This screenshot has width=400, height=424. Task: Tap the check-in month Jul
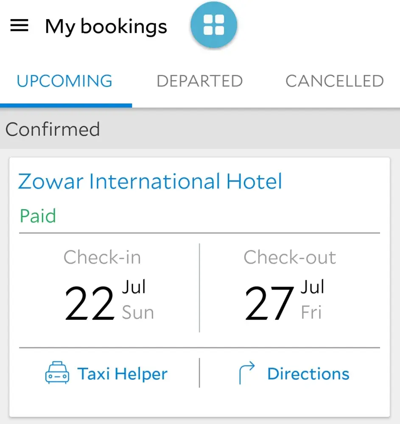[134, 287]
